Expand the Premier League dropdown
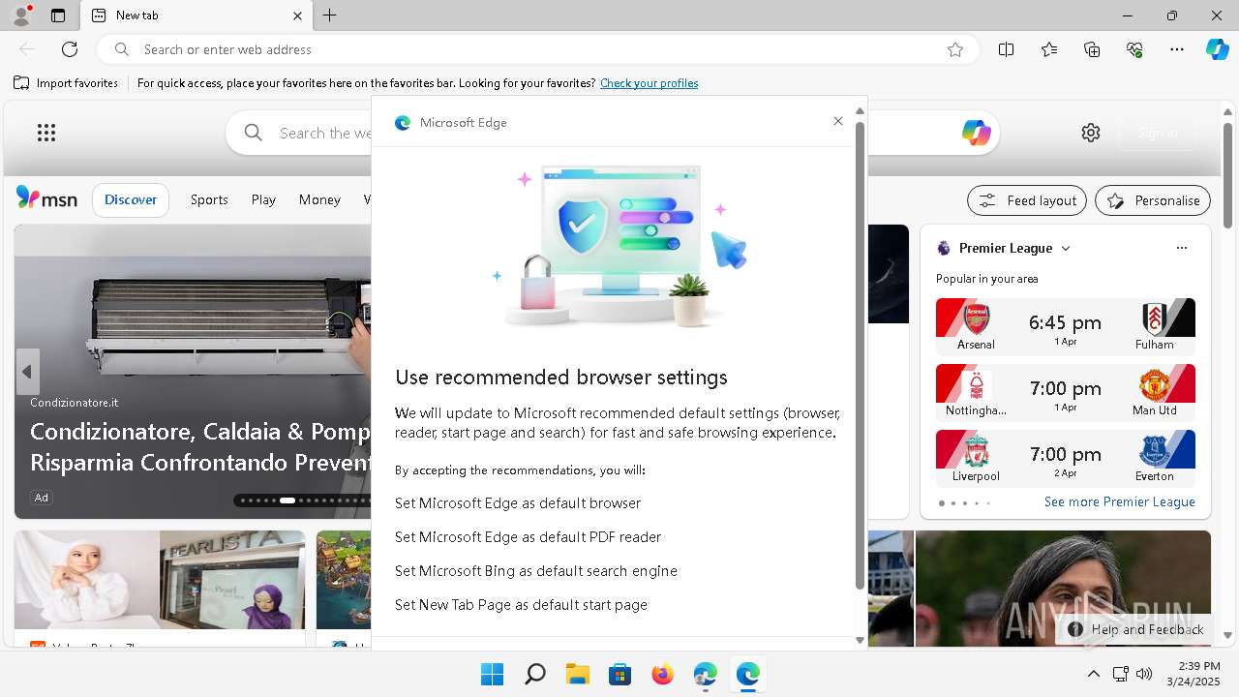The image size is (1239, 697). [x=1066, y=249]
